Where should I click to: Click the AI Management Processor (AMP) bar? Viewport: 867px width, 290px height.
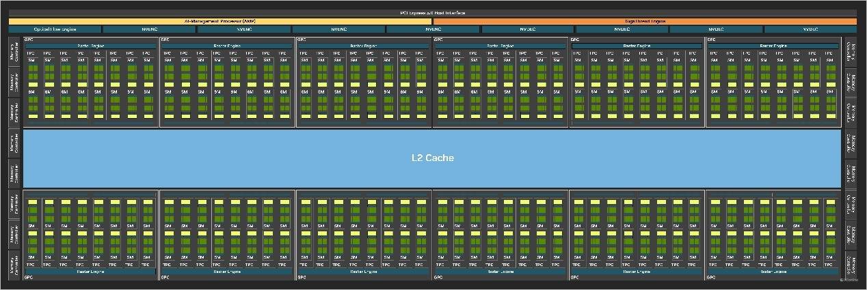pos(220,21)
